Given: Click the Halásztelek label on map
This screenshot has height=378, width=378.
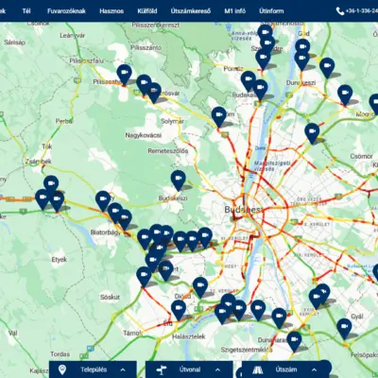Looking at the screenshot, I should click(188, 336).
